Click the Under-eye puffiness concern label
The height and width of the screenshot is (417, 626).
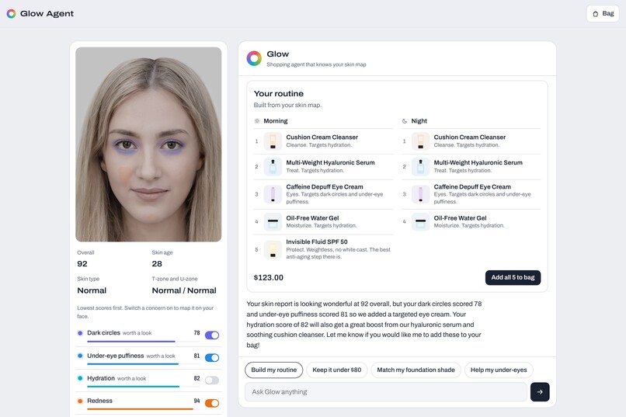116,356
